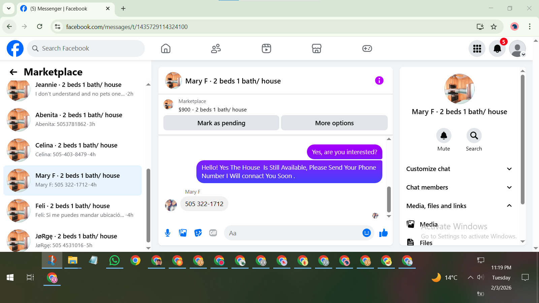Send a thumbs-up like
The image size is (539, 303).
[383, 233]
